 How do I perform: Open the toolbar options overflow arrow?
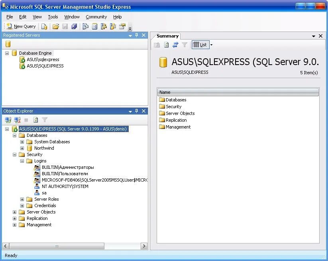click(130, 28)
